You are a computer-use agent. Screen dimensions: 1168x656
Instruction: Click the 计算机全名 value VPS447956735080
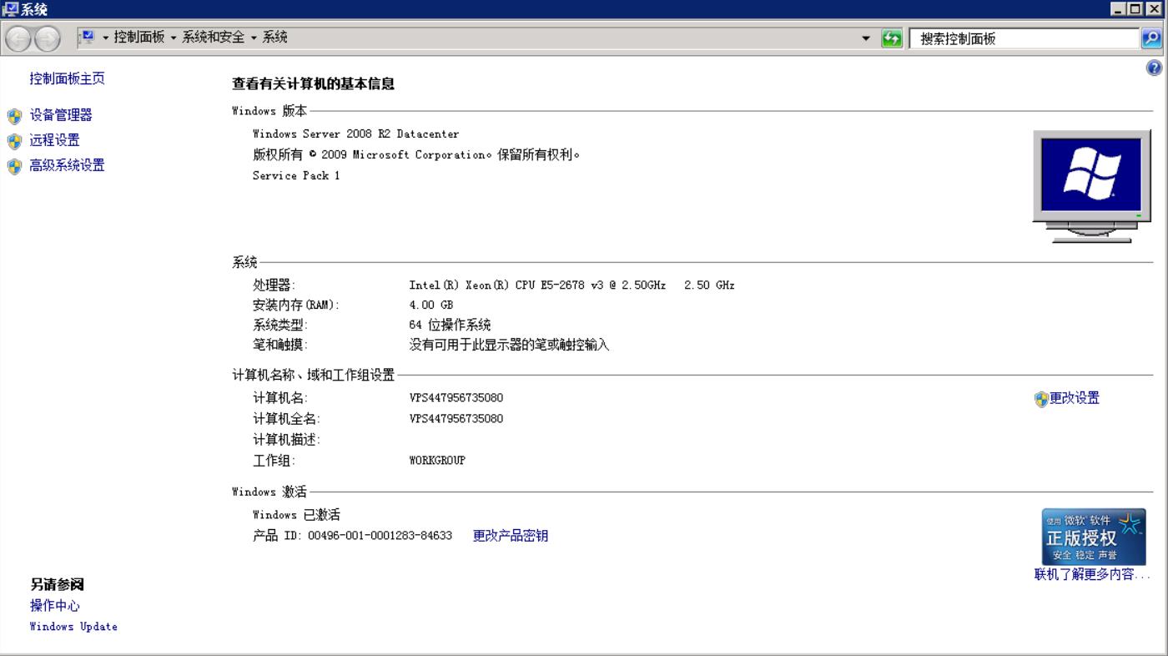point(456,418)
